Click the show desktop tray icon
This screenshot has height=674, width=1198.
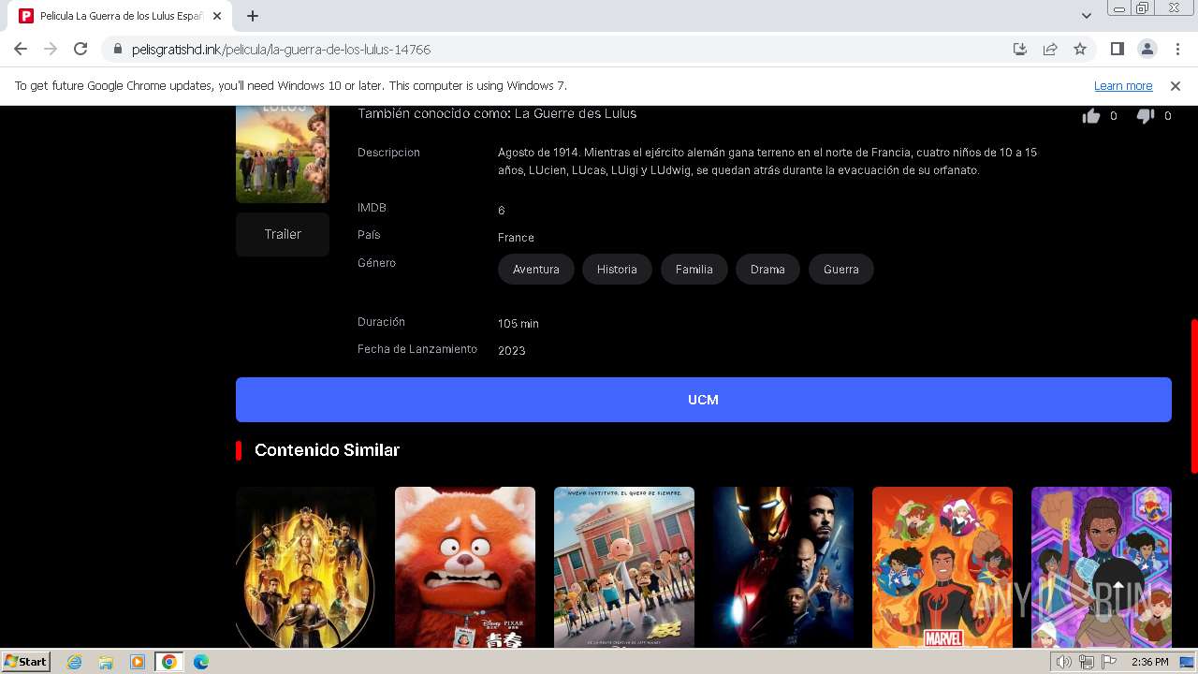tap(1188, 662)
